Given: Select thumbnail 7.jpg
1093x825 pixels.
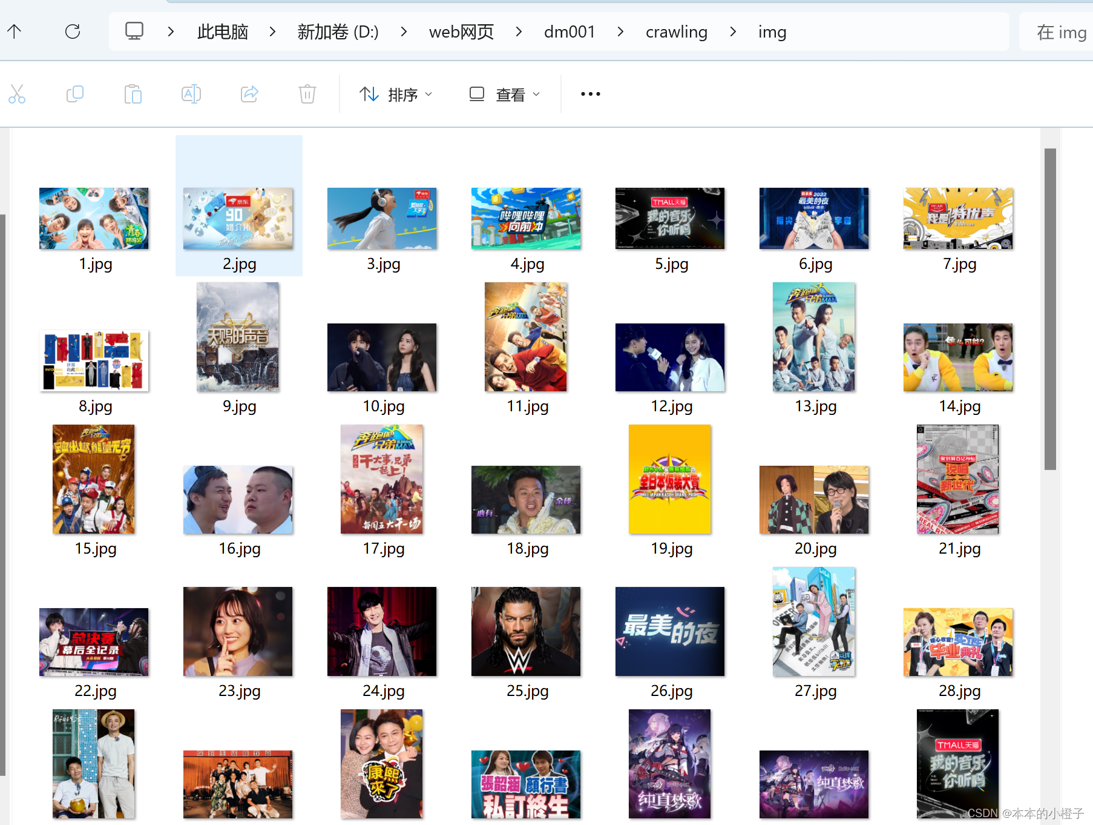Looking at the screenshot, I should coord(958,218).
